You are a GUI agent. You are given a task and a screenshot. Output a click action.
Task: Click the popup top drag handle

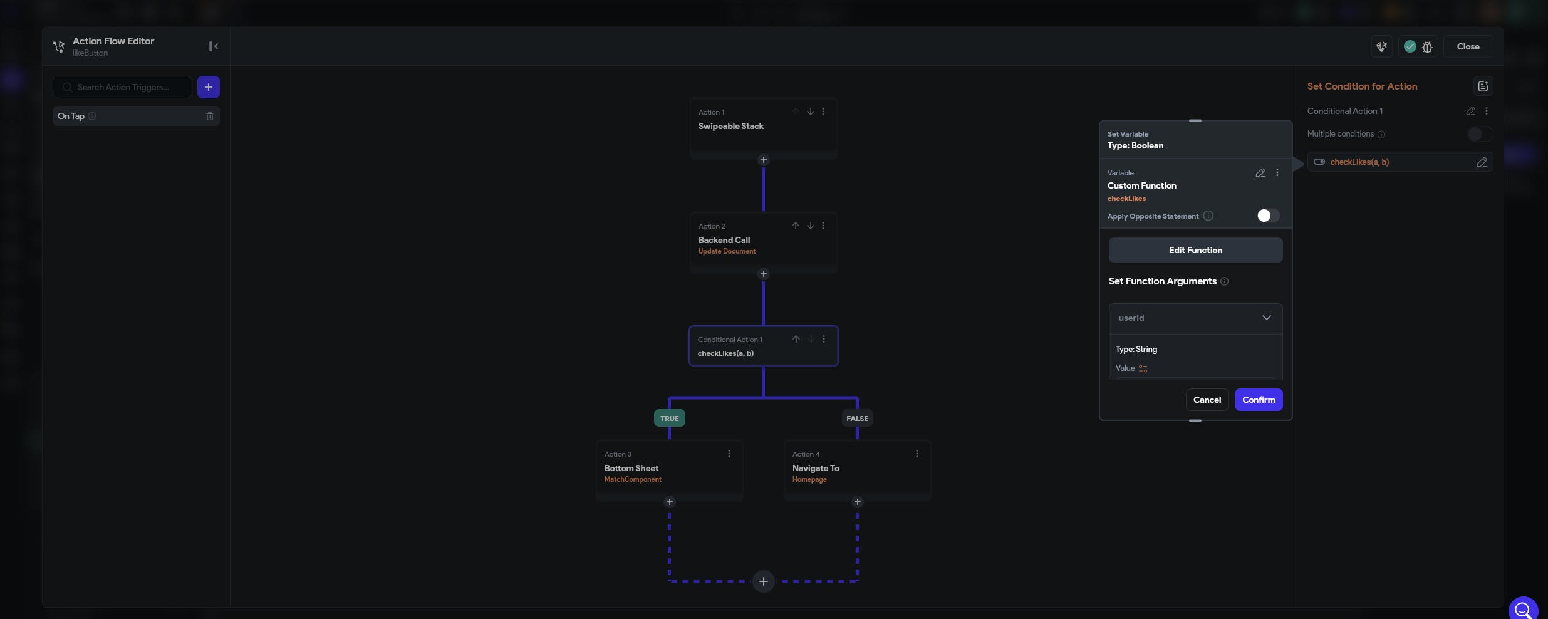coord(1195,120)
